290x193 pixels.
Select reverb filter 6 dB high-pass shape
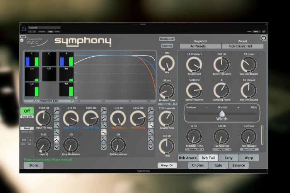point(150,118)
